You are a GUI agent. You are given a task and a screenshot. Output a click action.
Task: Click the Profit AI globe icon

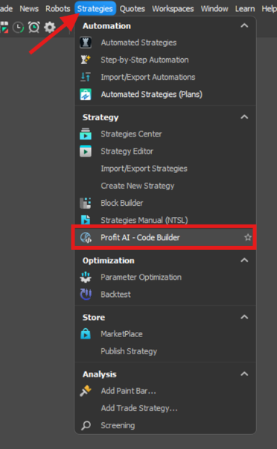(x=86, y=237)
